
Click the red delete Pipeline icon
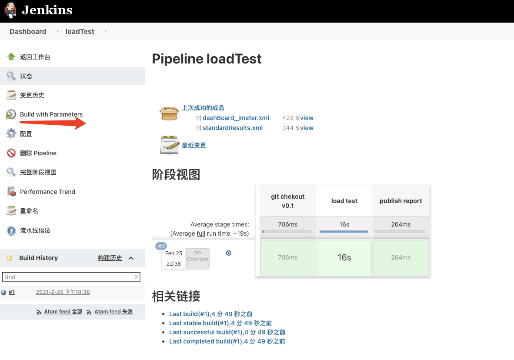coord(11,153)
